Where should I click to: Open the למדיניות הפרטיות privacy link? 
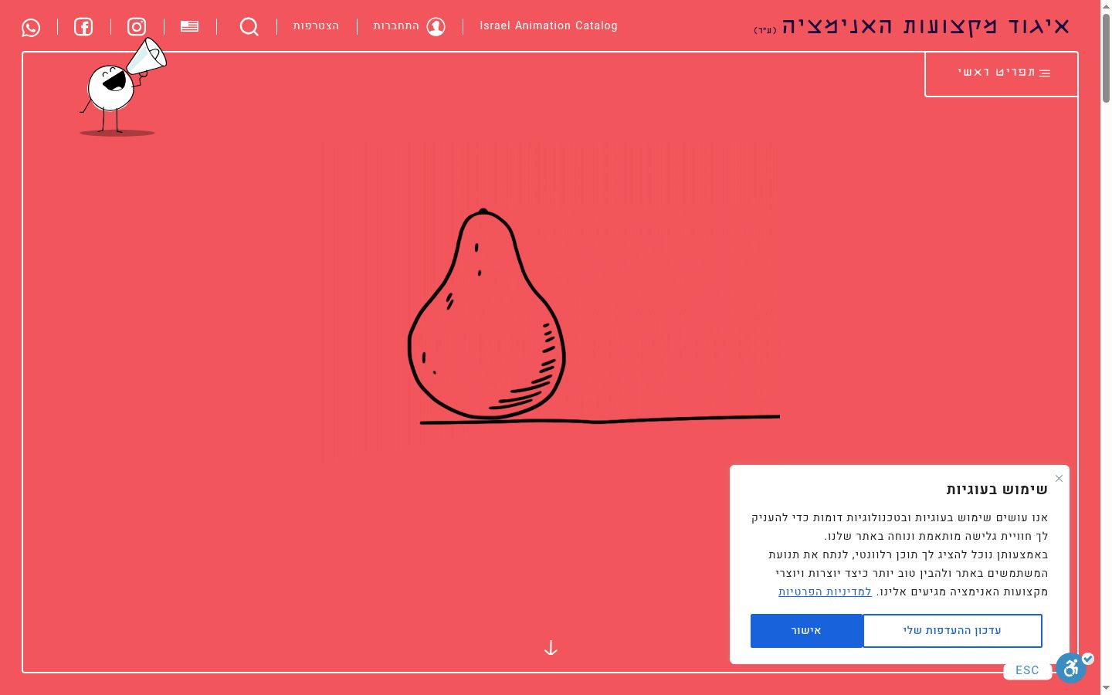point(825,592)
